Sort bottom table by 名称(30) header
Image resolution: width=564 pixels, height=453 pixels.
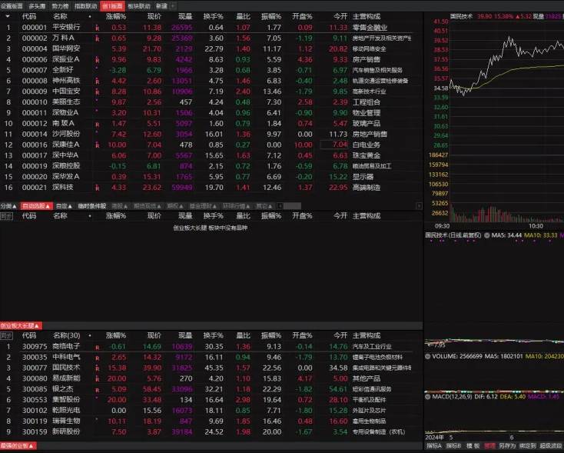tap(67, 335)
